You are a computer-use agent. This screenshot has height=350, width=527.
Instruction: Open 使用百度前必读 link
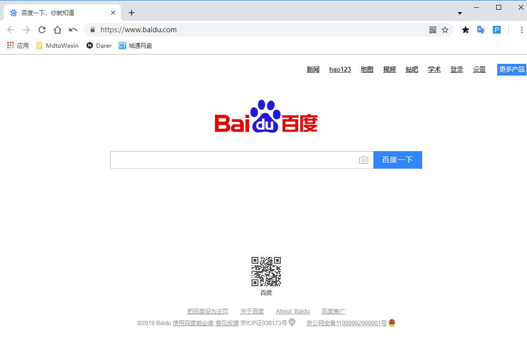tap(193, 323)
